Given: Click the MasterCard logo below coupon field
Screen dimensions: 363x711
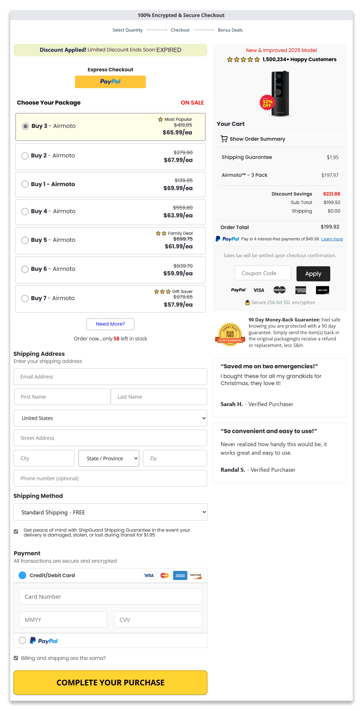Looking at the screenshot, I should point(279,290).
